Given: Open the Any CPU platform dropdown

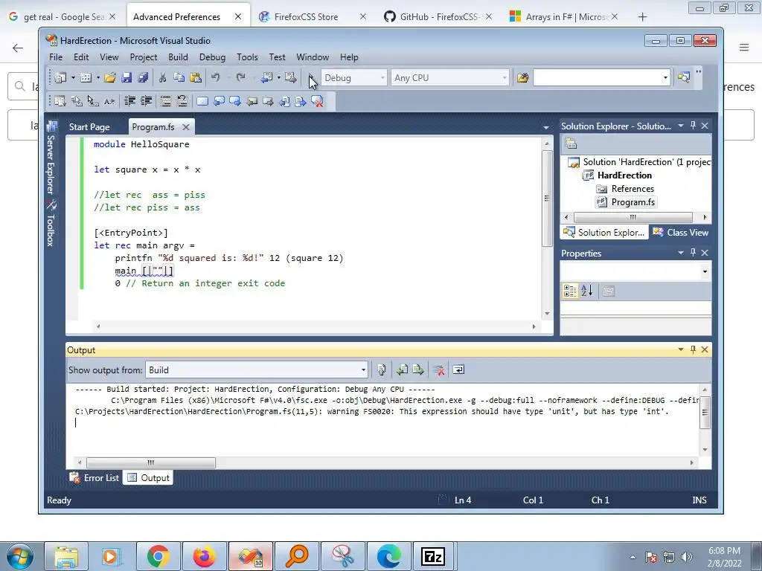Looking at the screenshot, I should 505,77.
